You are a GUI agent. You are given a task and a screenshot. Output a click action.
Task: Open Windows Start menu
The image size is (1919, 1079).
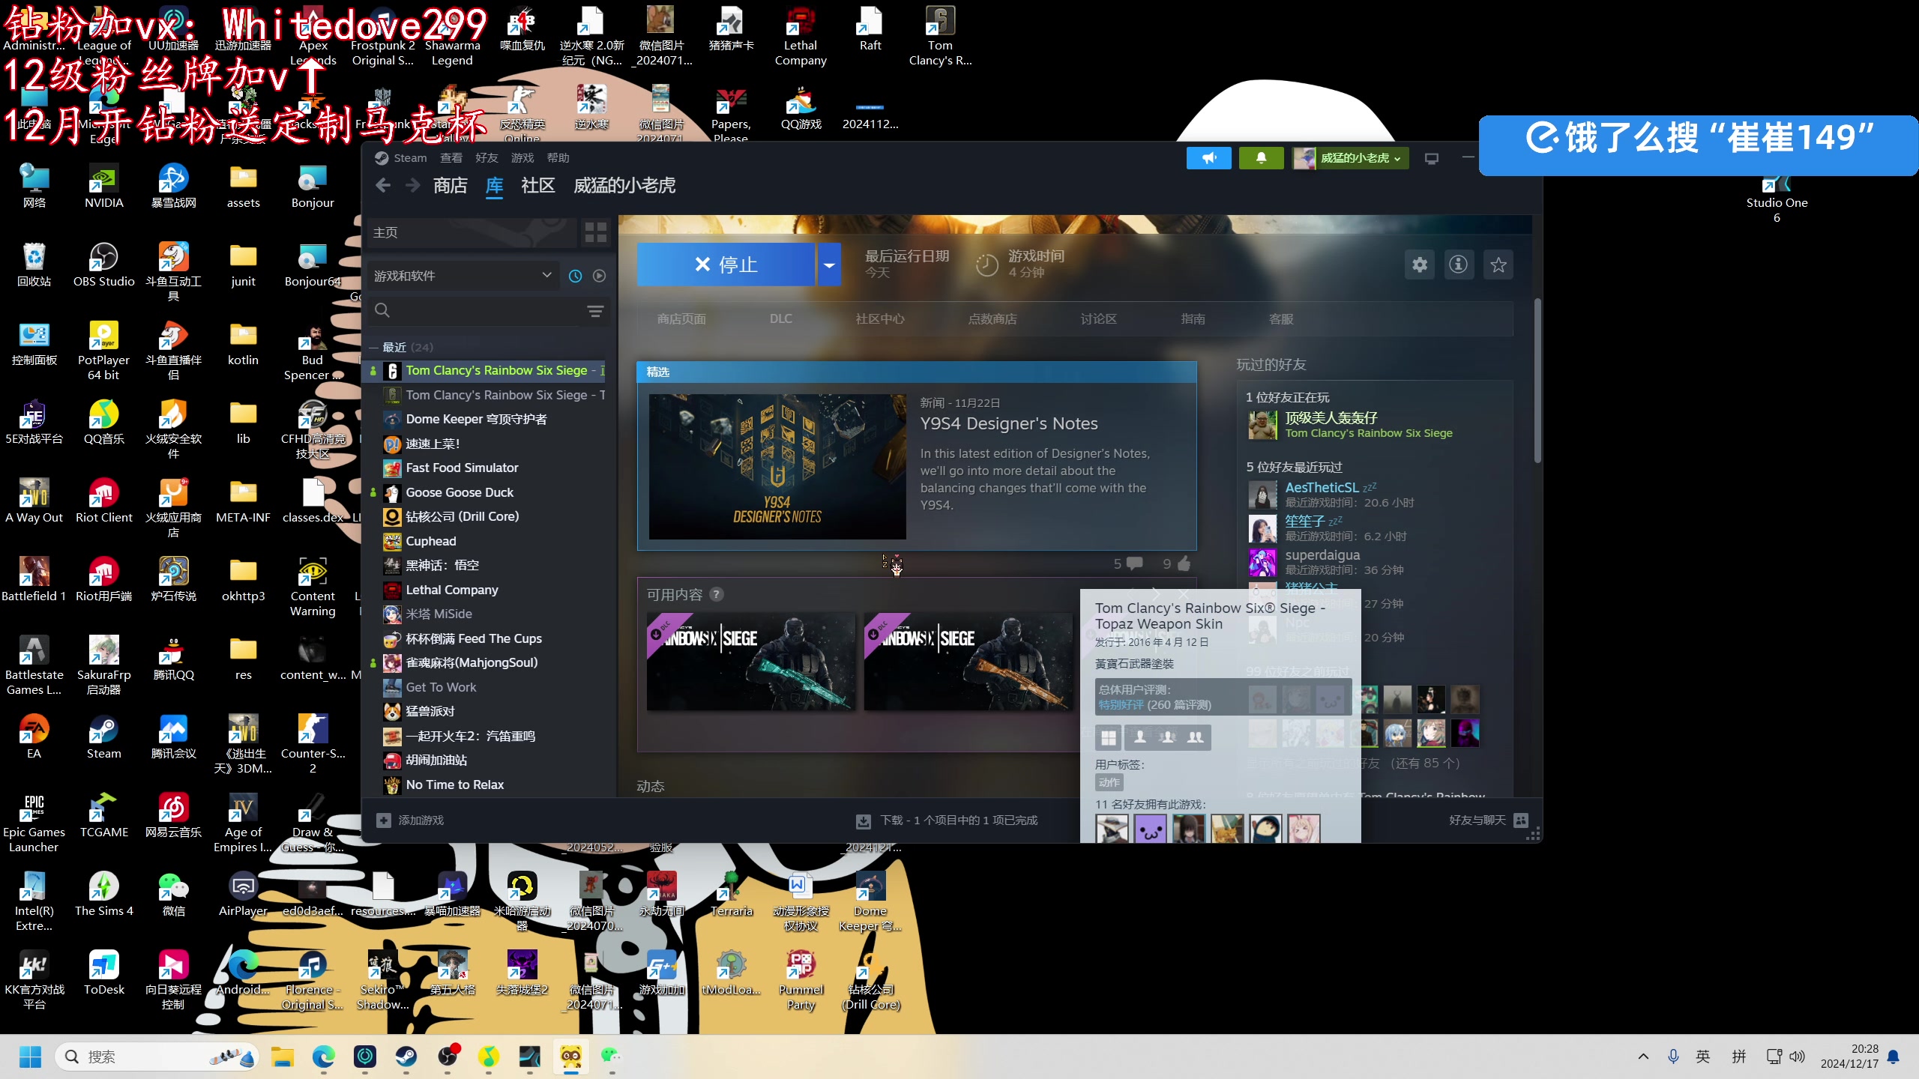(30, 1057)
